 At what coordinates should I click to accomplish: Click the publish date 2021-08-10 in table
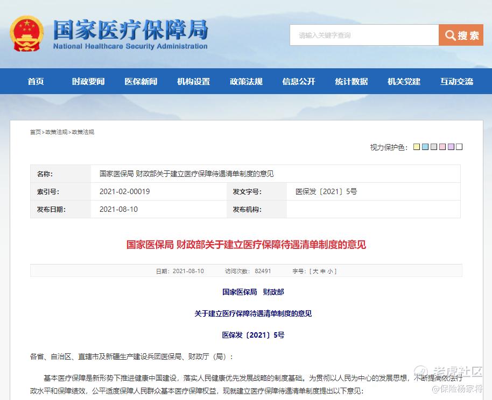118,209
